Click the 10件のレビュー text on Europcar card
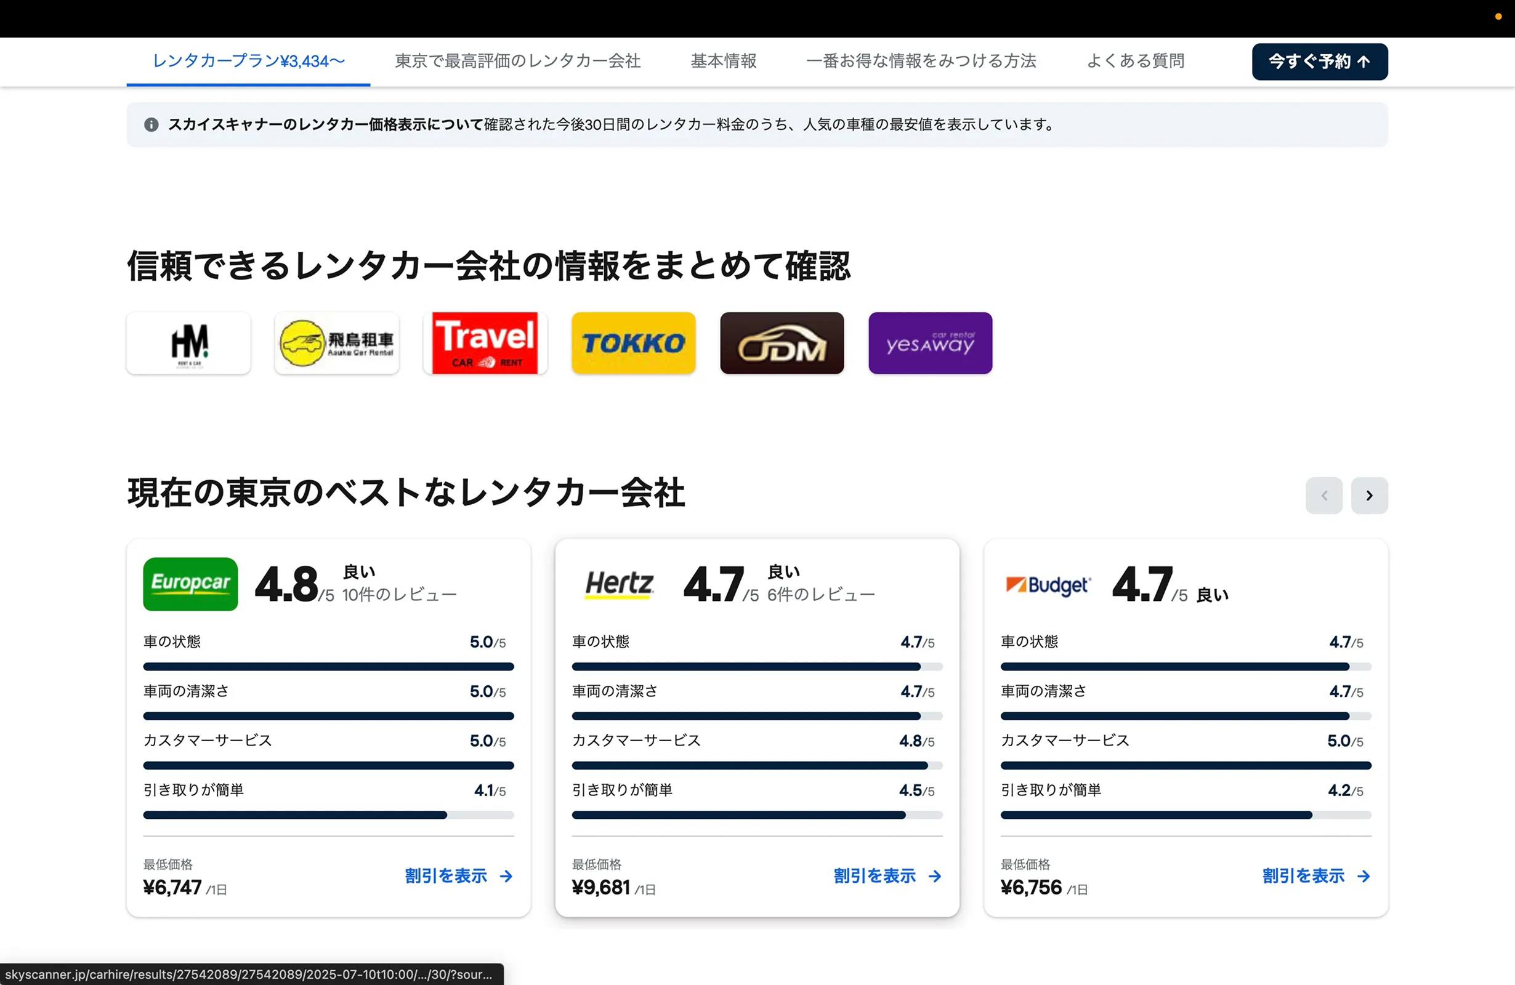 coord(399,595)
